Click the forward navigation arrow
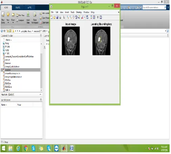The width and height of the screenshot is (171, 154). [x=5, y=31]
